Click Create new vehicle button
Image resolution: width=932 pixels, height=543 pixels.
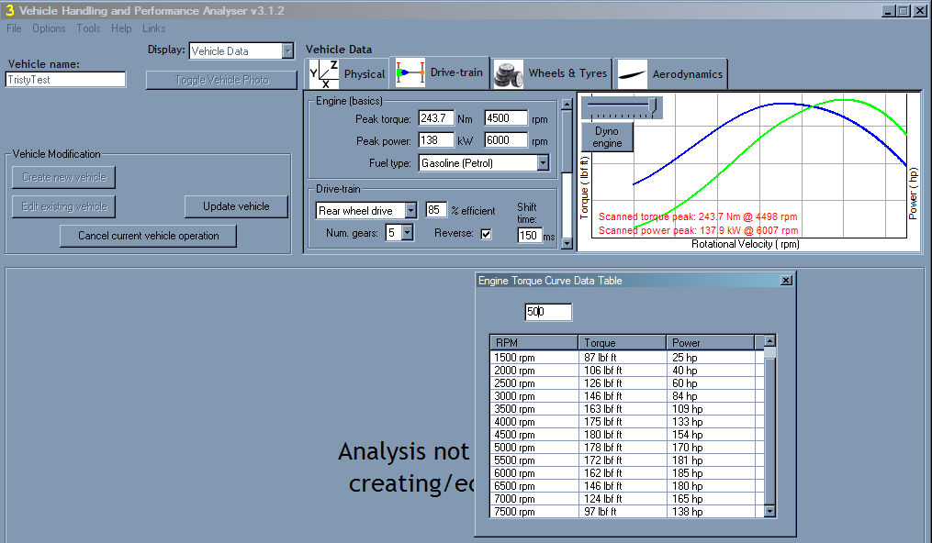coord(63,177)
